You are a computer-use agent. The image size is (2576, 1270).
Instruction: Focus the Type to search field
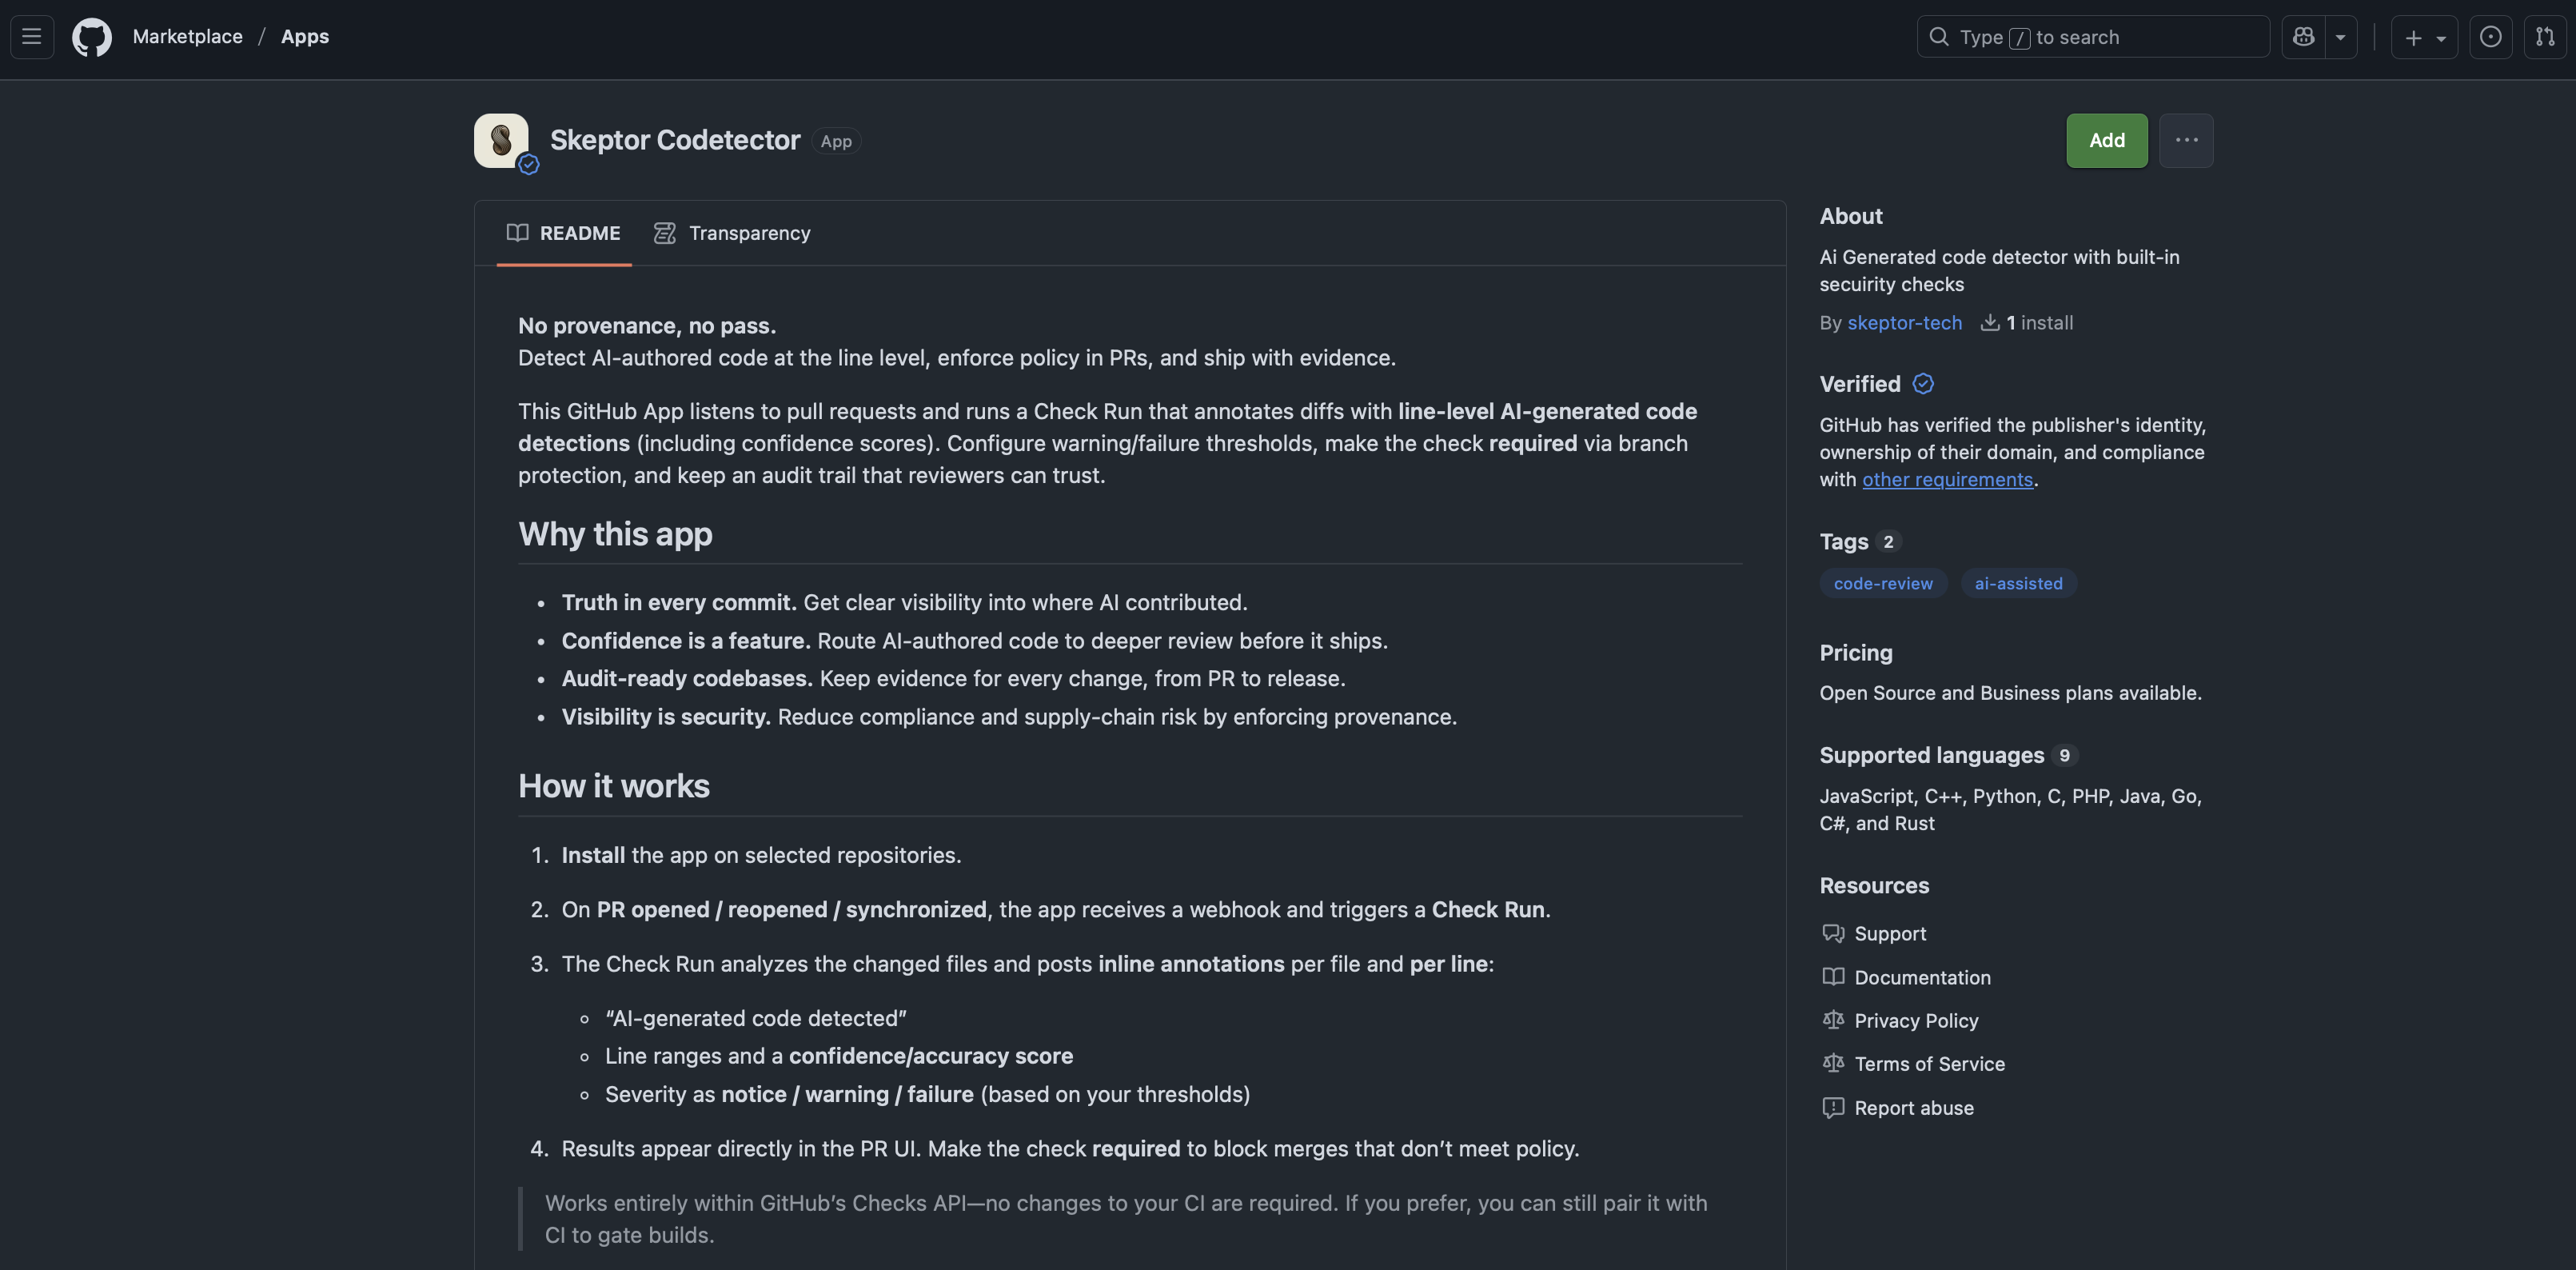(x=2093, y=37)
